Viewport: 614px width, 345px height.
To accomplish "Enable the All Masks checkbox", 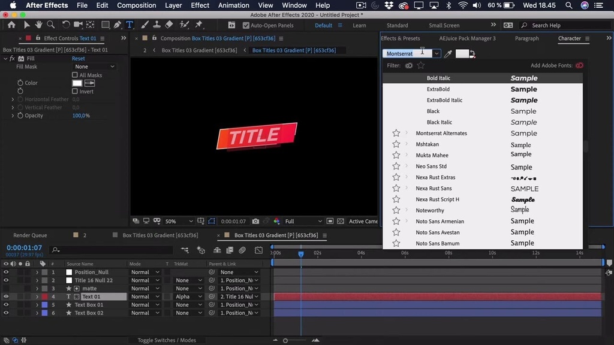I will (x=75, y=75).
